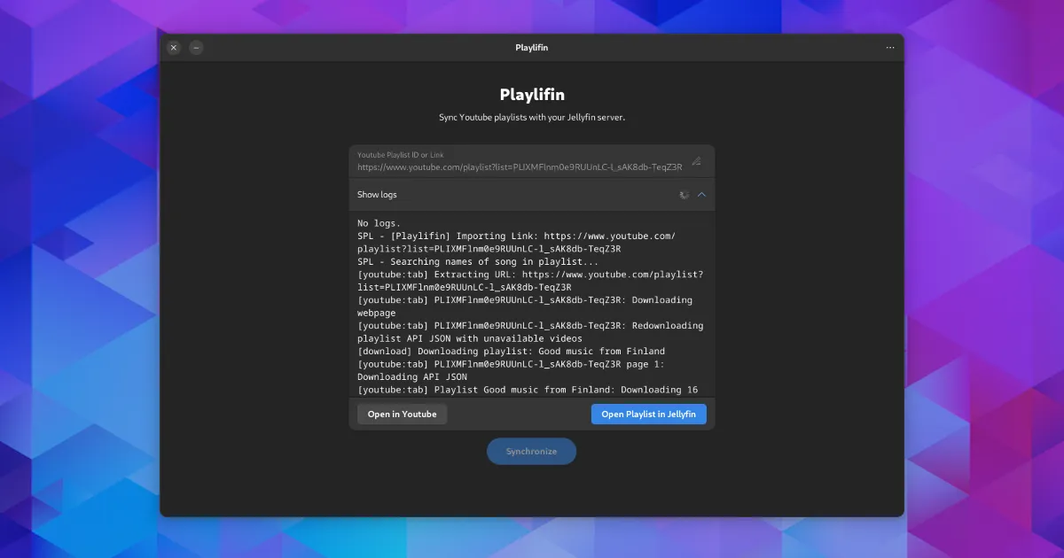Focus the Youtube playlist URL text
This screenshot has height=558, width=1064.
coord(520,167)
